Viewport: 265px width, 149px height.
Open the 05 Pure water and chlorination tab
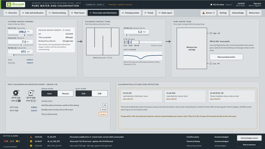[103, 13]
